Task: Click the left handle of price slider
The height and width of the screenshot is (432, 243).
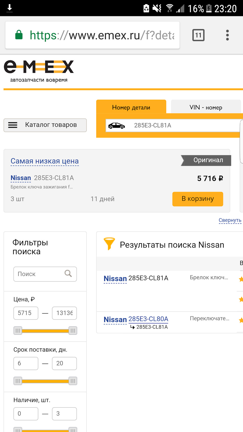Action: (x=18, y=331)
